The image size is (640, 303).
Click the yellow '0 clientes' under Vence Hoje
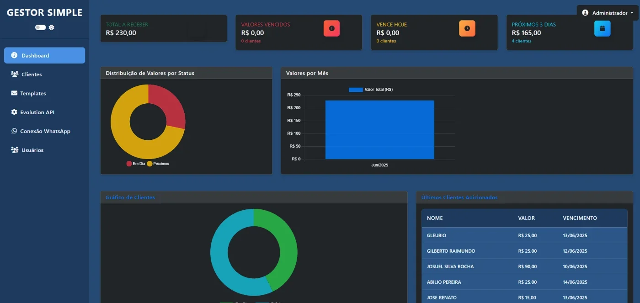[386, 41]
